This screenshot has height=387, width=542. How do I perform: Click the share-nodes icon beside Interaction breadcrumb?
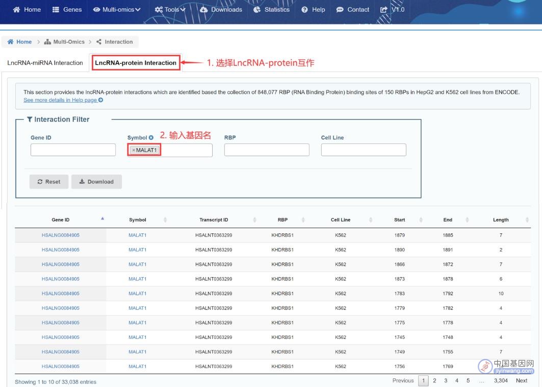point(99,42)
